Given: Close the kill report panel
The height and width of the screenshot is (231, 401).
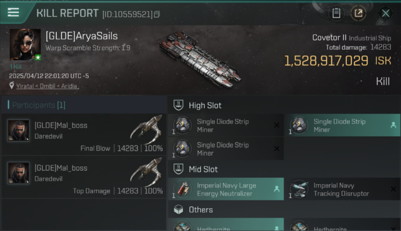Looking at the screenshot, I should pos(386,13).
